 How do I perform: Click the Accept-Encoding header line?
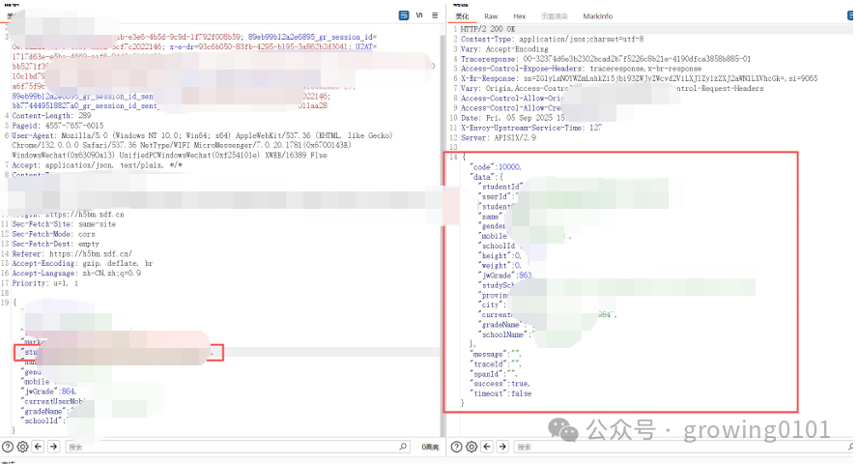83,264
